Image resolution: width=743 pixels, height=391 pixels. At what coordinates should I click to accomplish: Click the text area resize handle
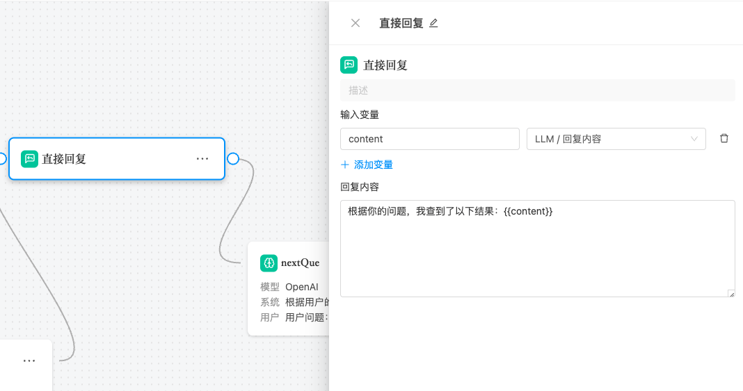[731, 294]
